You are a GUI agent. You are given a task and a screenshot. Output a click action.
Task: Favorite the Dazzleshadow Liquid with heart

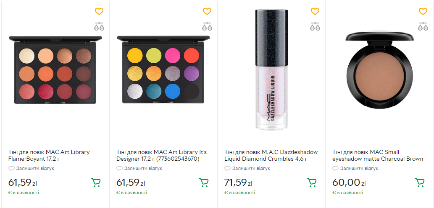click(315, 11)
